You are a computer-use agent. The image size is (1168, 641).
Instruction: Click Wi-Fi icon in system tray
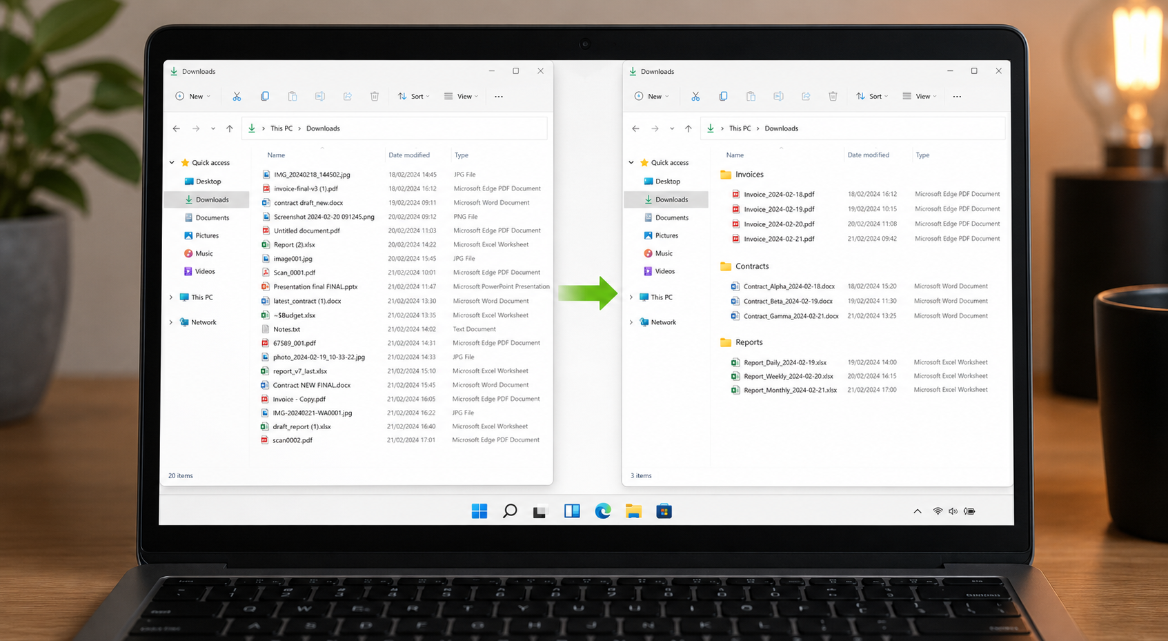[938, 511]
